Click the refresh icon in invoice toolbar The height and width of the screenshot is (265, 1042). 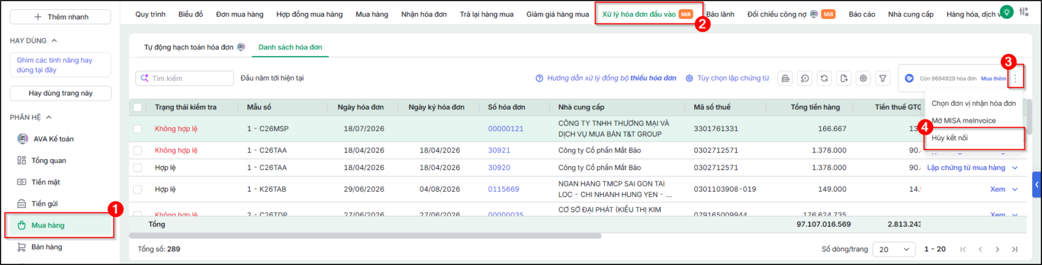pos(824,79)
